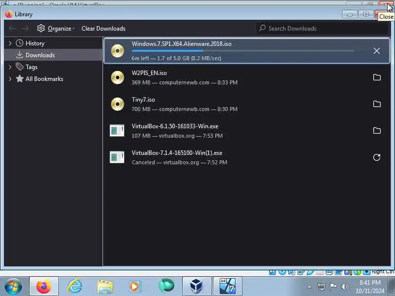Show VirtualBox-6.1.50-161033-Win.exe in folder
The height and width of the screenshot is (296, 395).
pos(377,131)
